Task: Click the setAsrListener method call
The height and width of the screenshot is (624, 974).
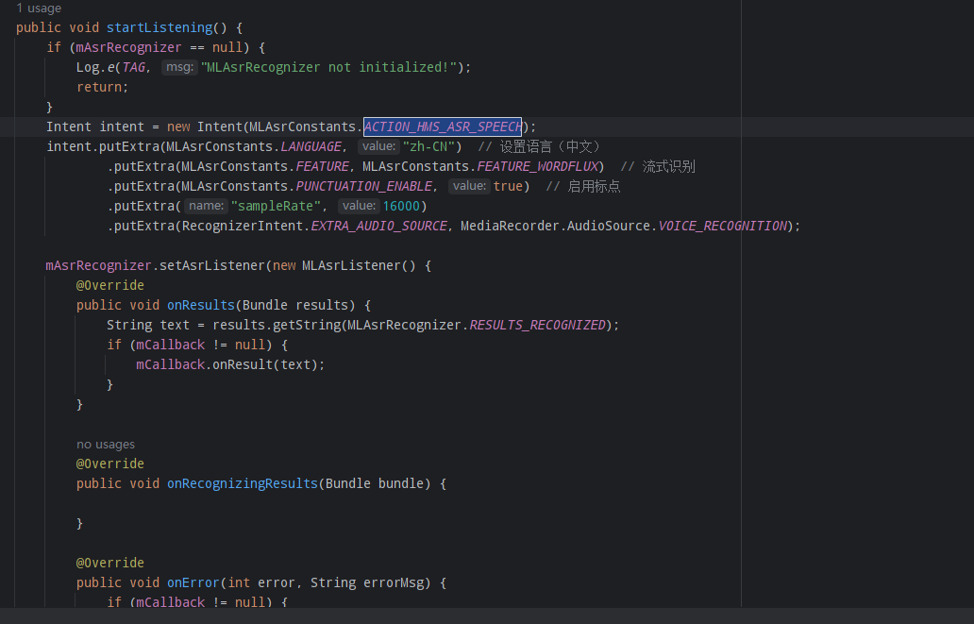Action: [x=212, y=266]
